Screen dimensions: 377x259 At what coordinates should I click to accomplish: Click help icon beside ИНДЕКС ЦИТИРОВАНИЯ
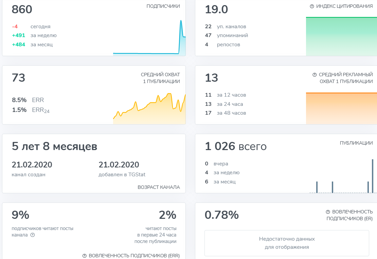[312, 6]
